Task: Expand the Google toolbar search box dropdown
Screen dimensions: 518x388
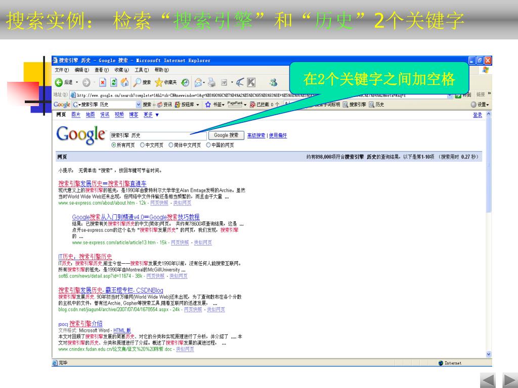Action: (139, 105)
